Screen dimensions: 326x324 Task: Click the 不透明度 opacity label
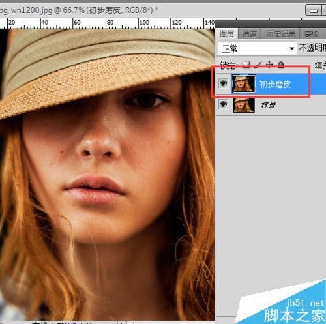(x=312, y=48)
